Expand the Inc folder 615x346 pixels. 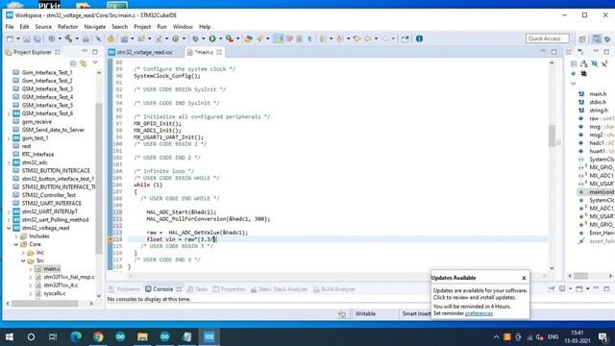(23, 253)
